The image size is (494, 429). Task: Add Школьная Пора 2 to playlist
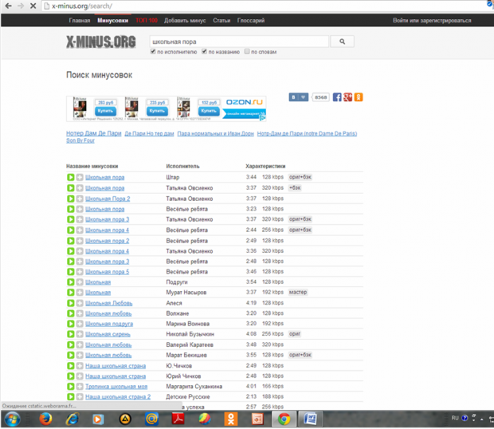coord(80,199)
